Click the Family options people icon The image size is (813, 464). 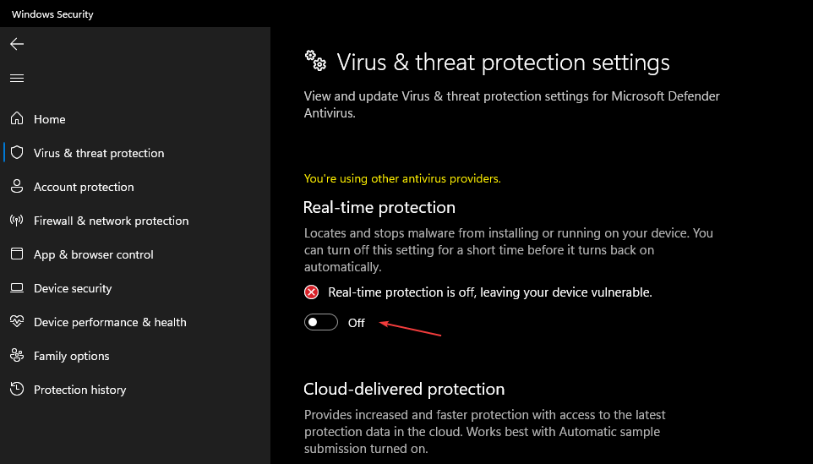click(x=17, y=356)
